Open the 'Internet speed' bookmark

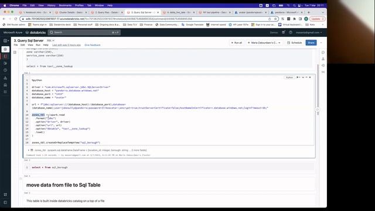coord(216,25)
